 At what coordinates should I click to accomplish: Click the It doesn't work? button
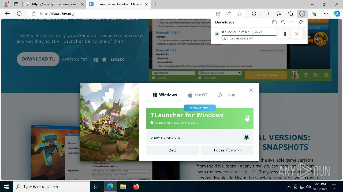227,150
